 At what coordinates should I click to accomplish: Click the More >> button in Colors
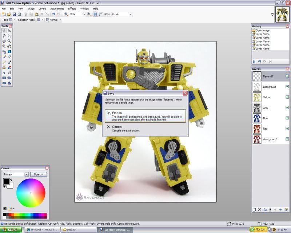(39, 174)
